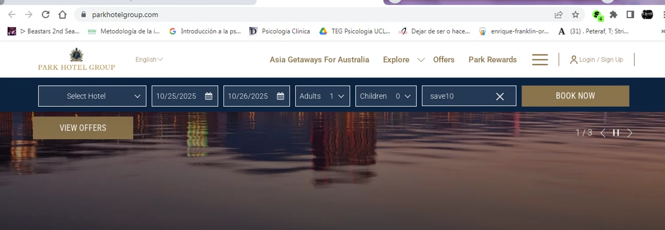The width and height of the screenshot is (665, 230).
Task: Open the Adults count dropdown
Action: pos(323,96)
